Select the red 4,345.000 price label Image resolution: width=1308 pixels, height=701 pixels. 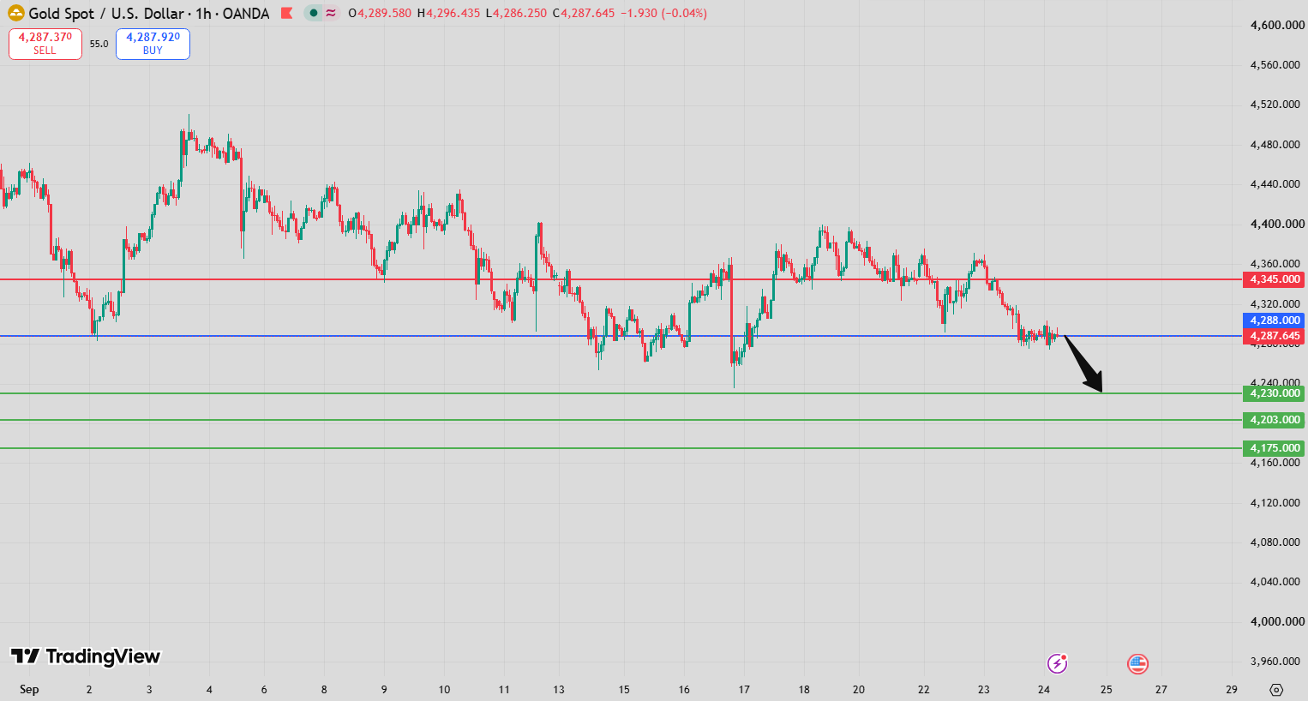click(x=1274, y=279)
